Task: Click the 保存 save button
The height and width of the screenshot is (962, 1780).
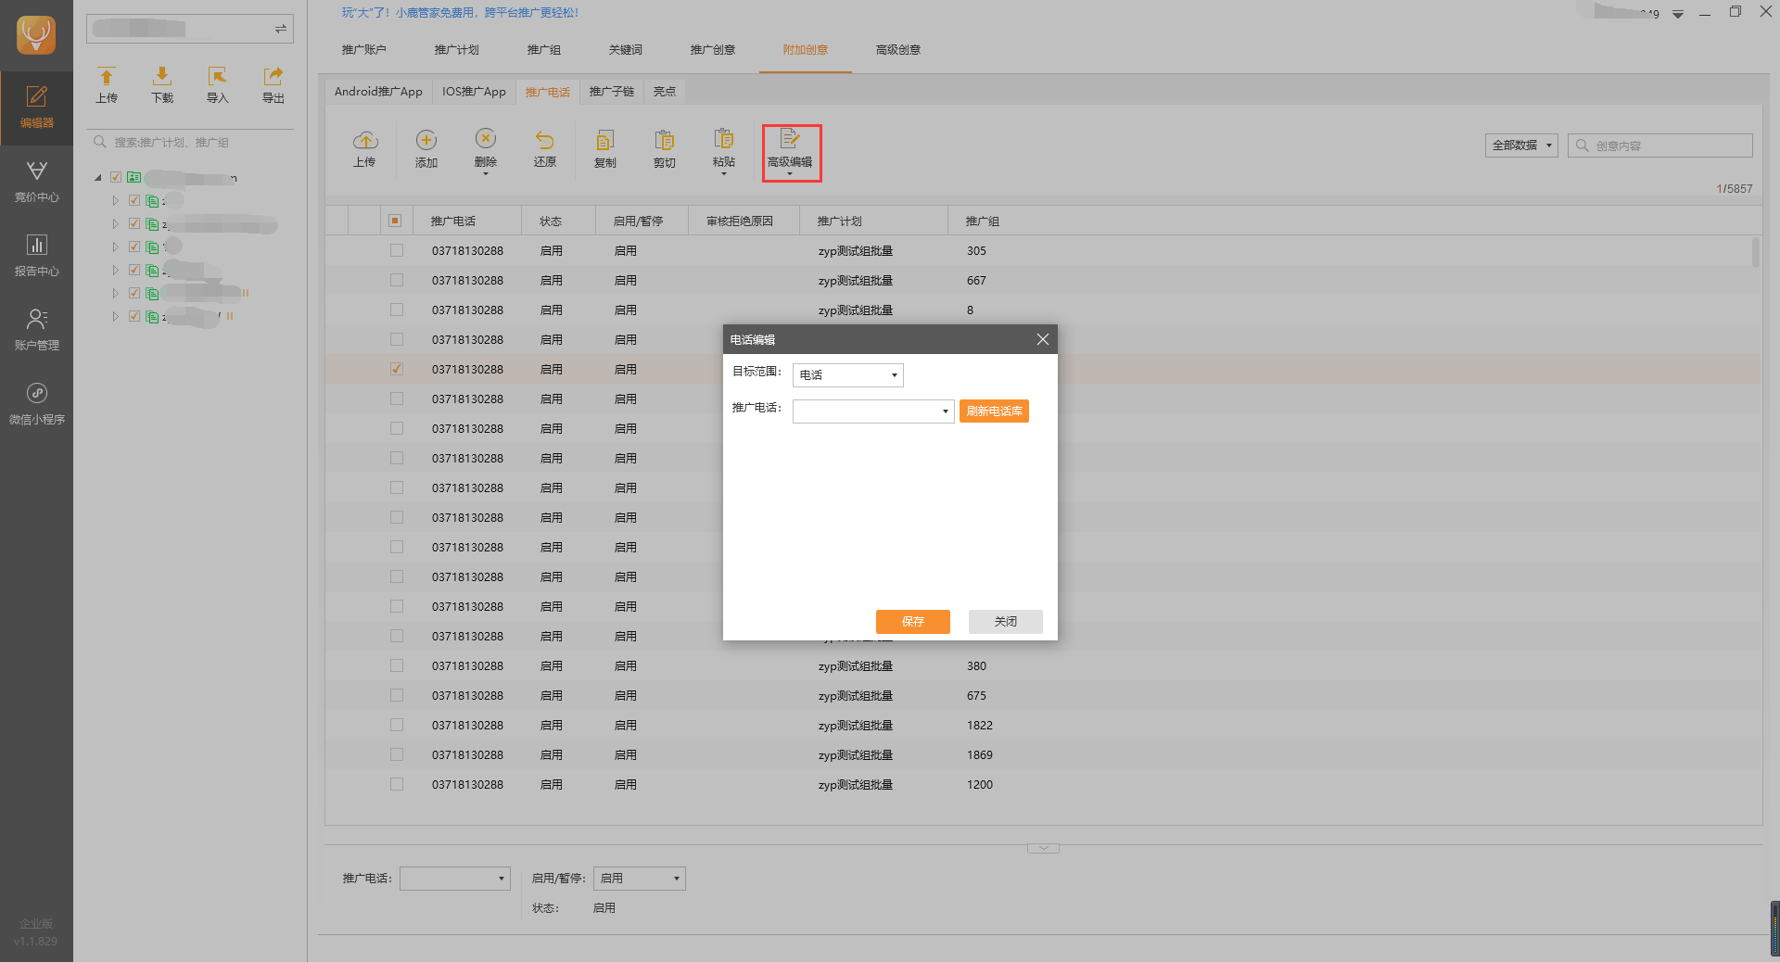Action: pyautogui.click(x=913, y=622)
